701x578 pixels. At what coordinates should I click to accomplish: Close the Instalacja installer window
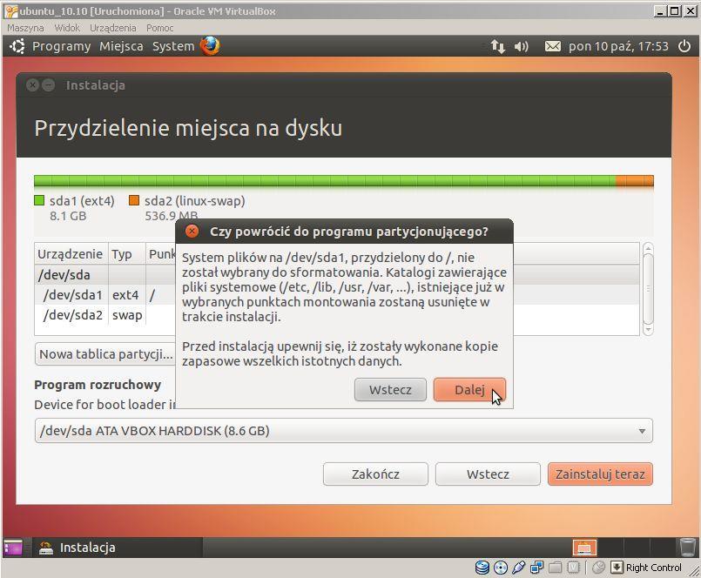32,85
